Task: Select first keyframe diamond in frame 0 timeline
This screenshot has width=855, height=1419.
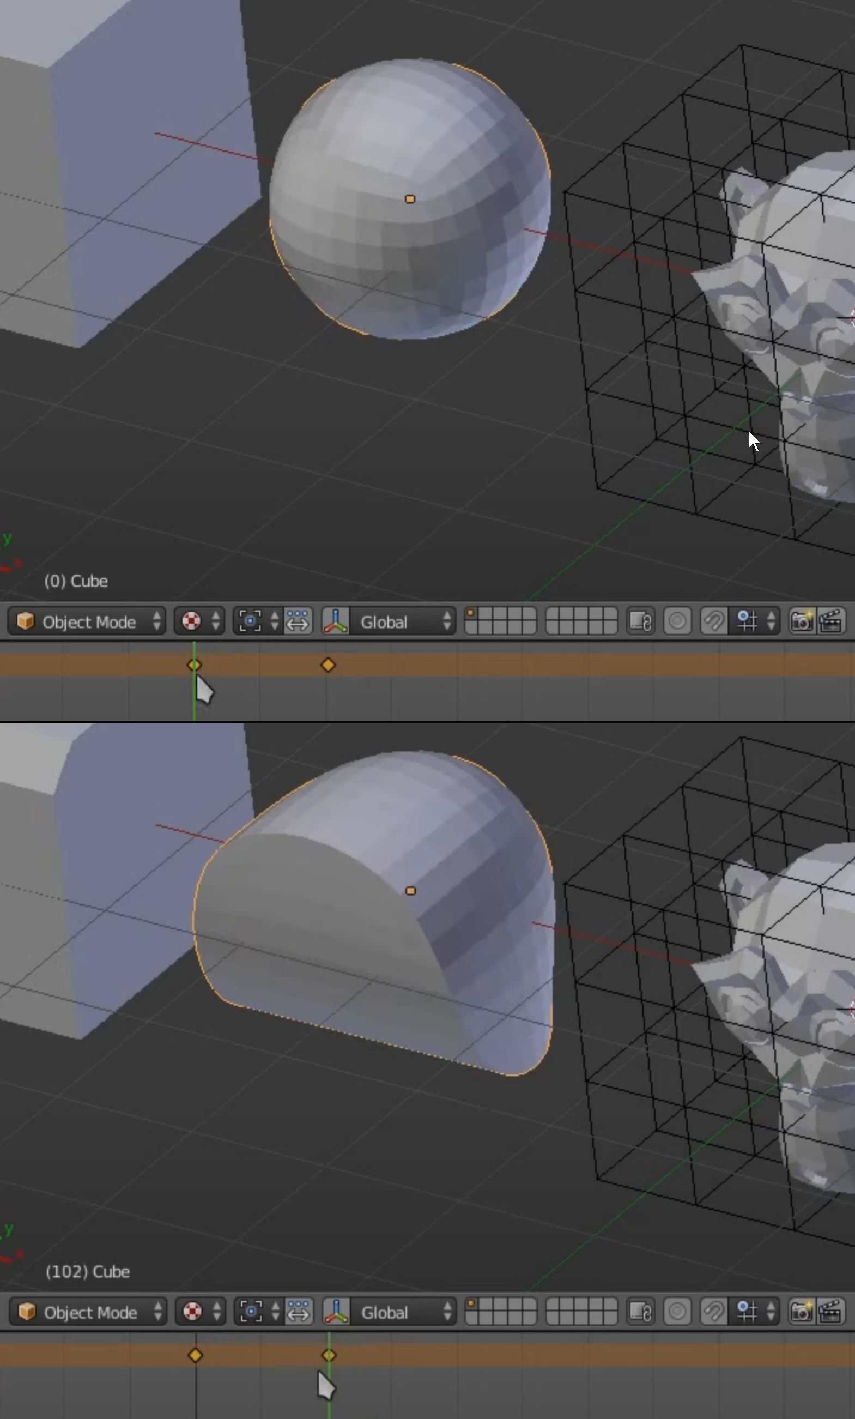Action: (194, 665)
